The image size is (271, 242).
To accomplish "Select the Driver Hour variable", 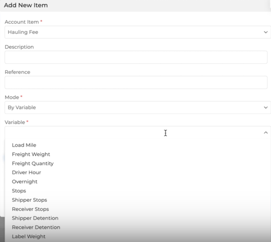I will tap(27, 173).
